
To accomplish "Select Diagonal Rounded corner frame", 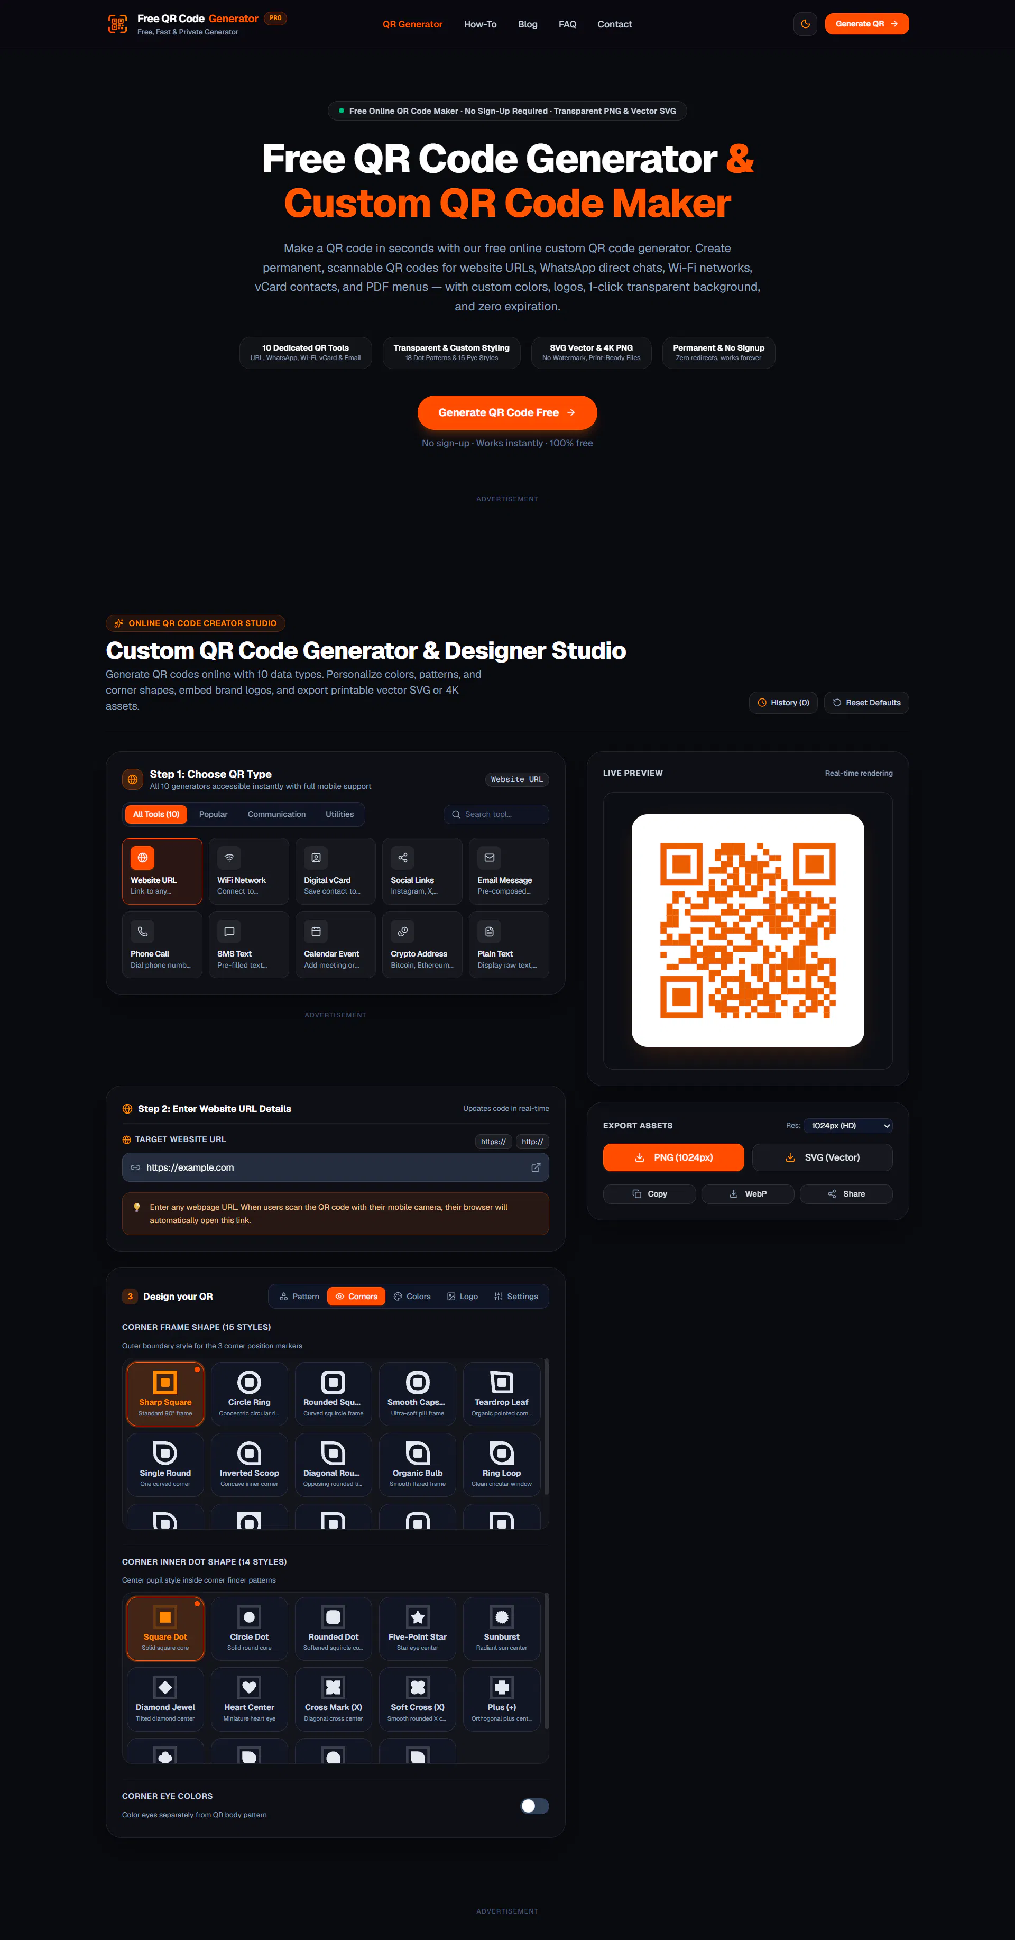I will click(x=334, y=1464).
